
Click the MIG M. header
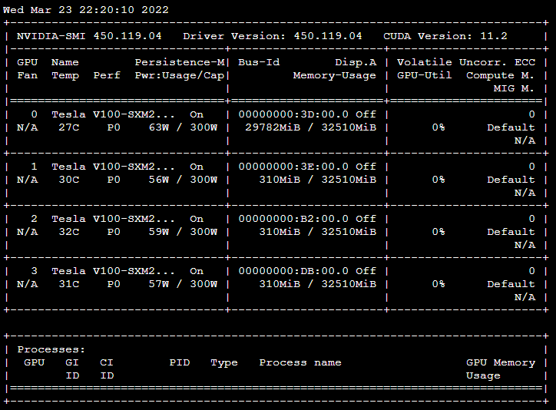point(514,88)
